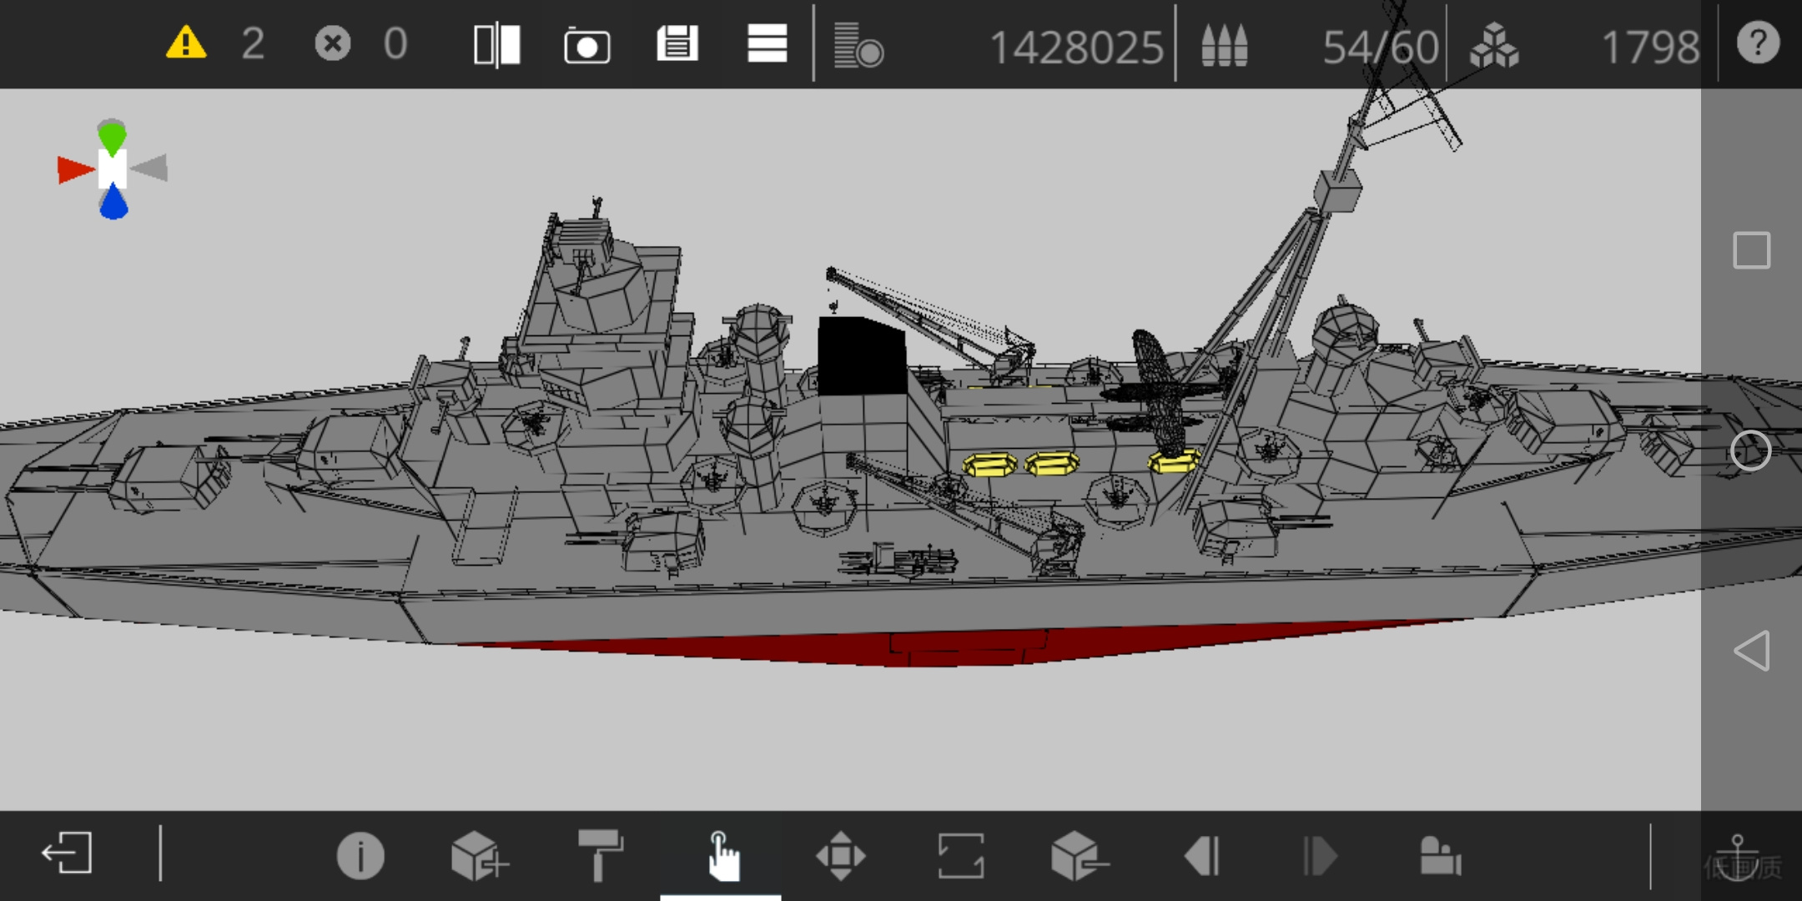This screenshot has height=901, width=1802.
Task: Open the hamburger menu
Action: 767,43
